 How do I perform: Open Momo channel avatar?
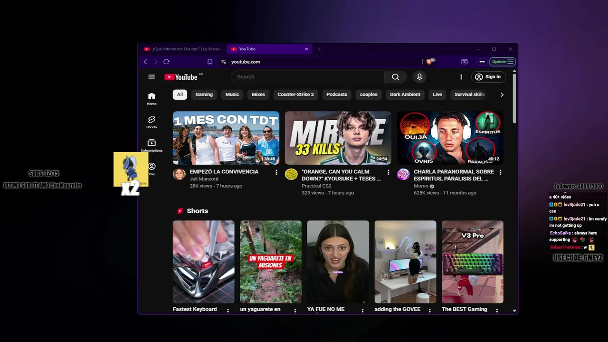tap(403, 174)
